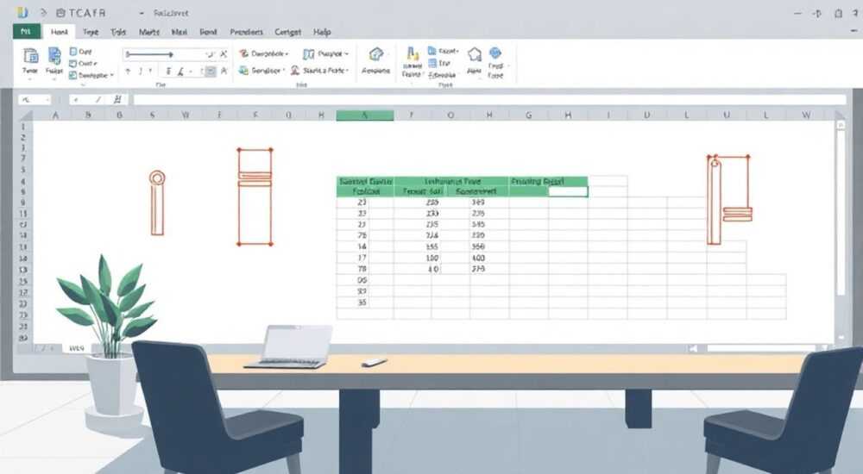Click the red person icon in ribbon
The height and width of the screenshot is (474, 863).
tap(295, 70)
